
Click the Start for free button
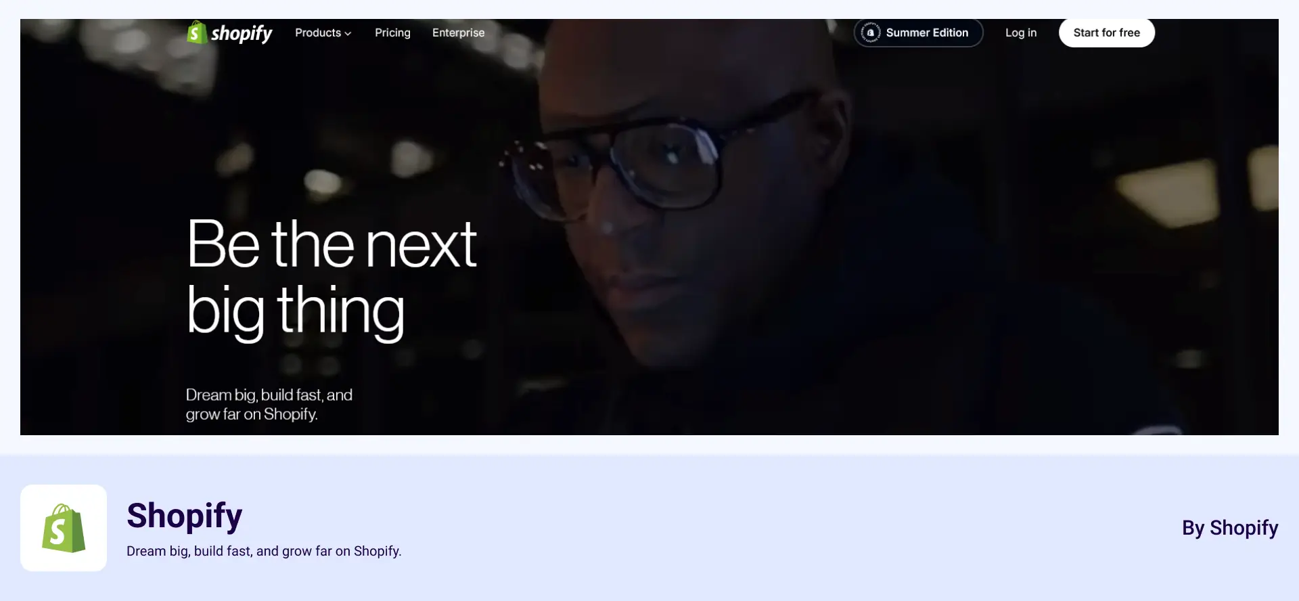coord(1106,32)
